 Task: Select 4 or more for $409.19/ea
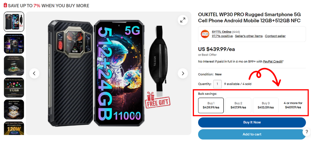click(293, 105)
